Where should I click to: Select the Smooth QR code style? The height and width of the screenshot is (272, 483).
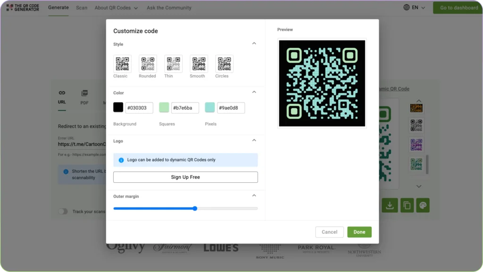198,64
